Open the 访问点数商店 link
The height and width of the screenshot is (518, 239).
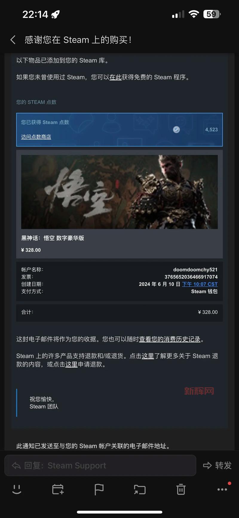(36, 137)
